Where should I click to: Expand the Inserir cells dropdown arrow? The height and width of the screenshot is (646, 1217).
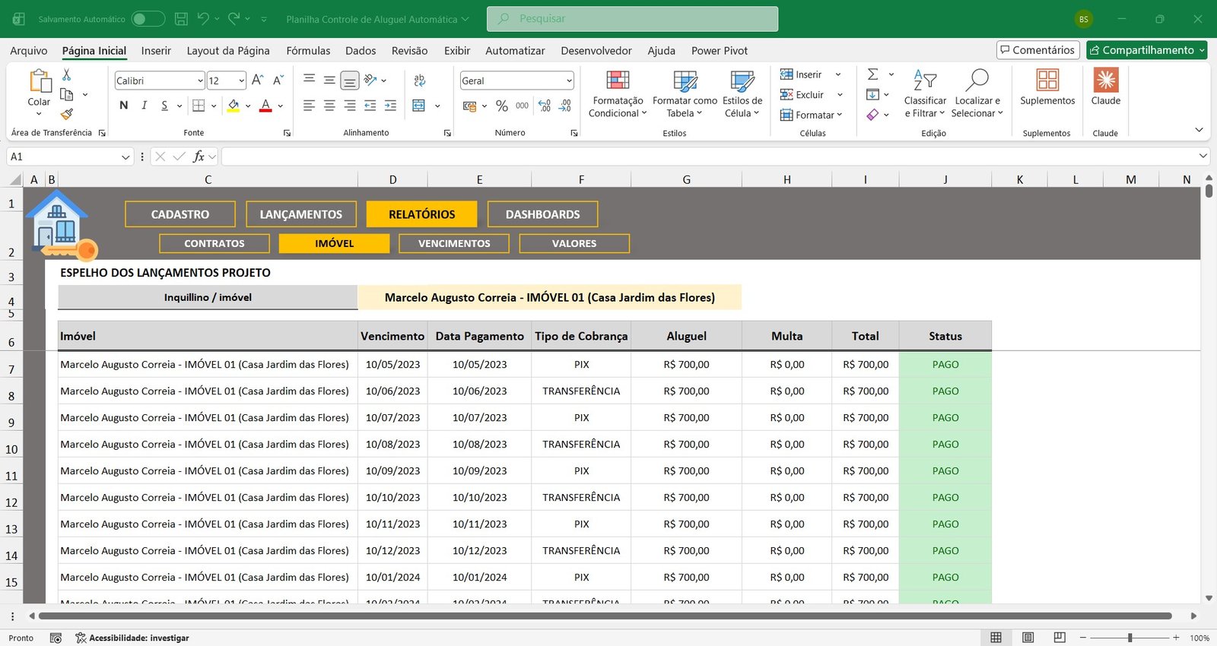[x=838, y=74]
